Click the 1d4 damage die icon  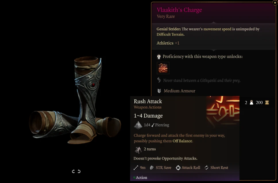pyautogui.click(x=138, y=125)
